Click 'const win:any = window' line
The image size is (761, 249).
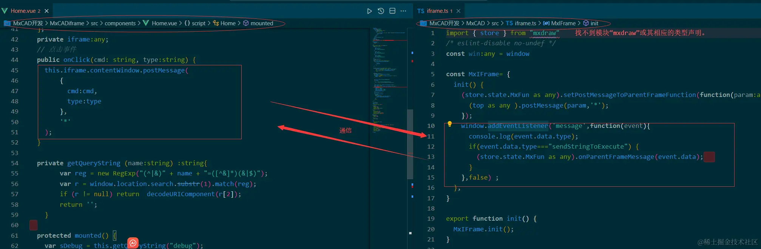coord(488,54)
